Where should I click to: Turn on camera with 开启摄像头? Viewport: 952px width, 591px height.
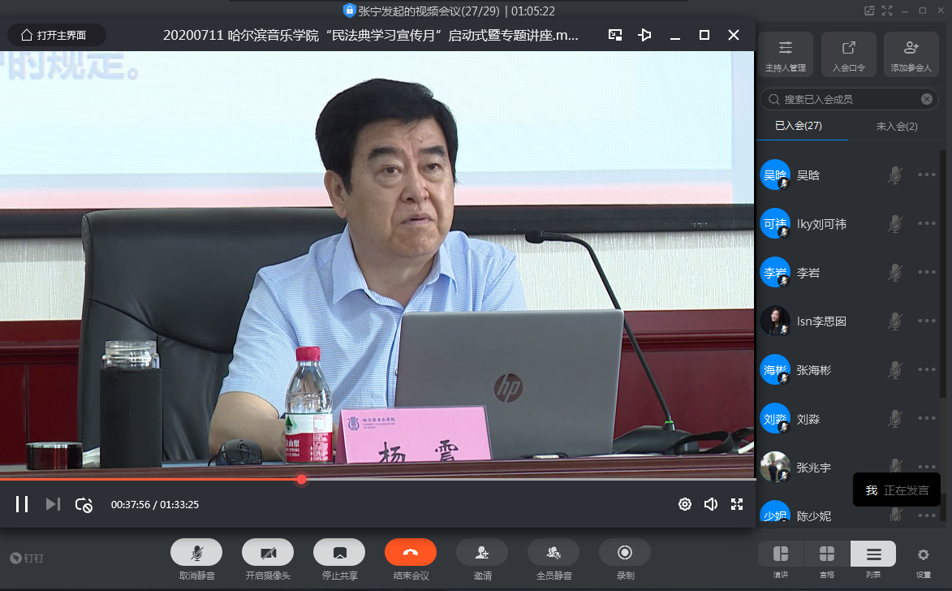pyautogui.click(x=268, y=552)
